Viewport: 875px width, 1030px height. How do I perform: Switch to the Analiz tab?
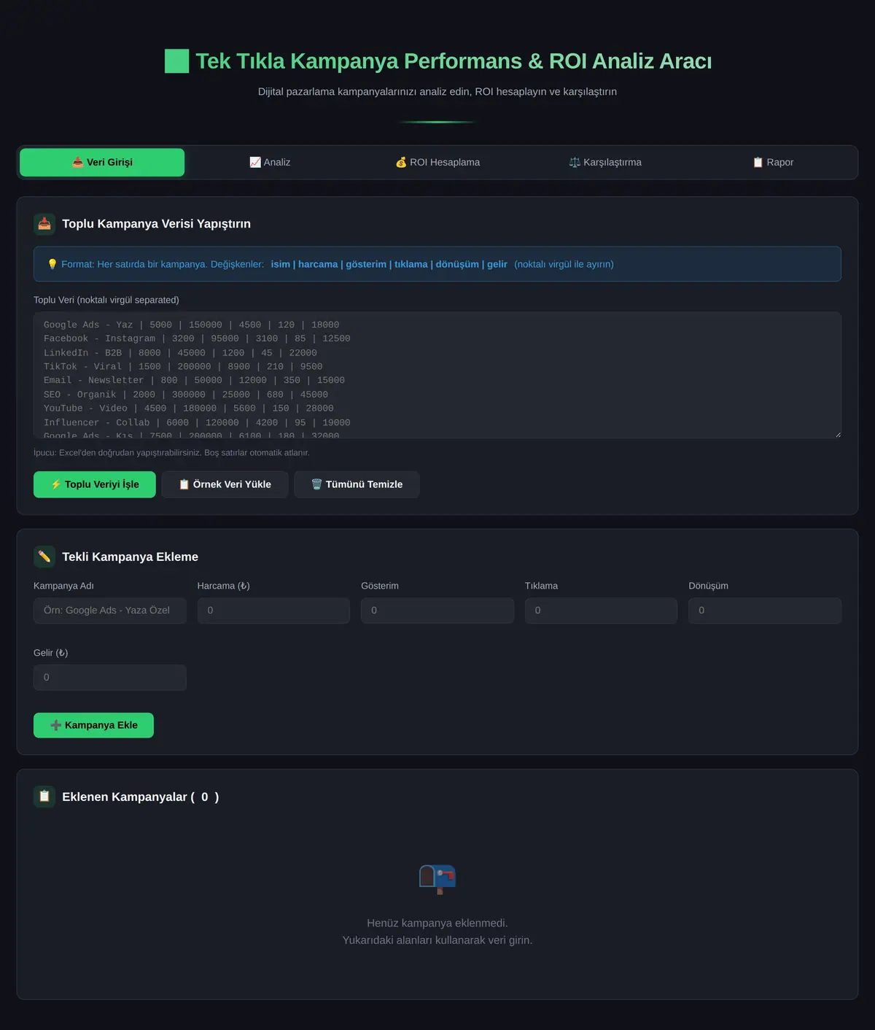(x=270, y=163)
